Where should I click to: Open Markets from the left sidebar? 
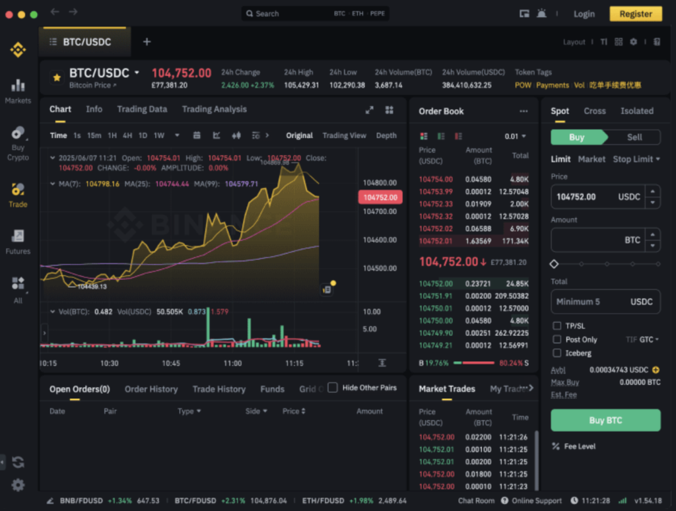pyautogui.click(x=18, y=90)
